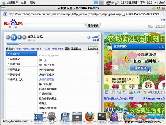Image resolution: width=166 pixels, height=125 pixels.
Task: Adjust the player volume slider
Action: (96, 37)
